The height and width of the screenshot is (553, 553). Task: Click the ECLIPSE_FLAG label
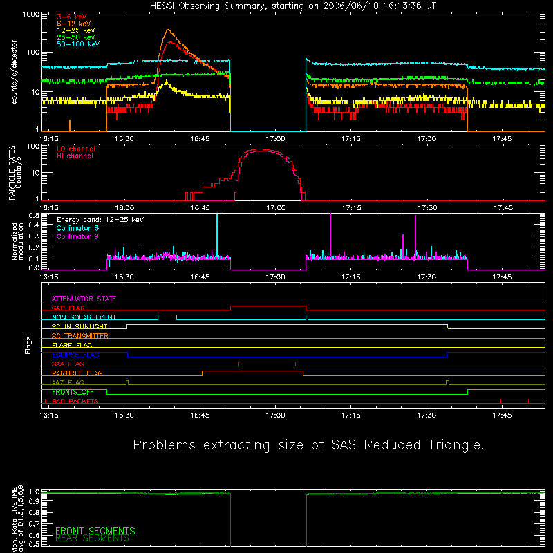pyautogui.click(x=75, y=355)
